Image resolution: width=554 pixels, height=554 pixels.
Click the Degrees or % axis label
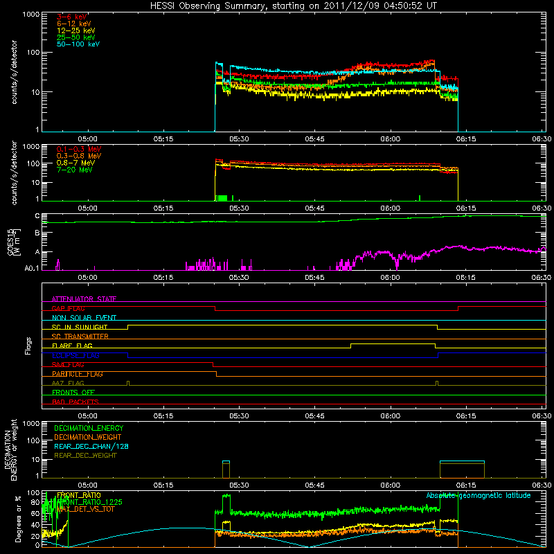(x=18, y=519)
